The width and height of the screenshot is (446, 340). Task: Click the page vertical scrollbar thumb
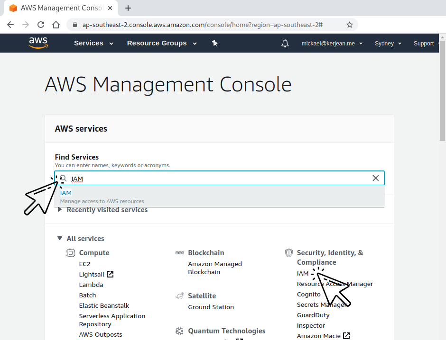pos(442,90)
